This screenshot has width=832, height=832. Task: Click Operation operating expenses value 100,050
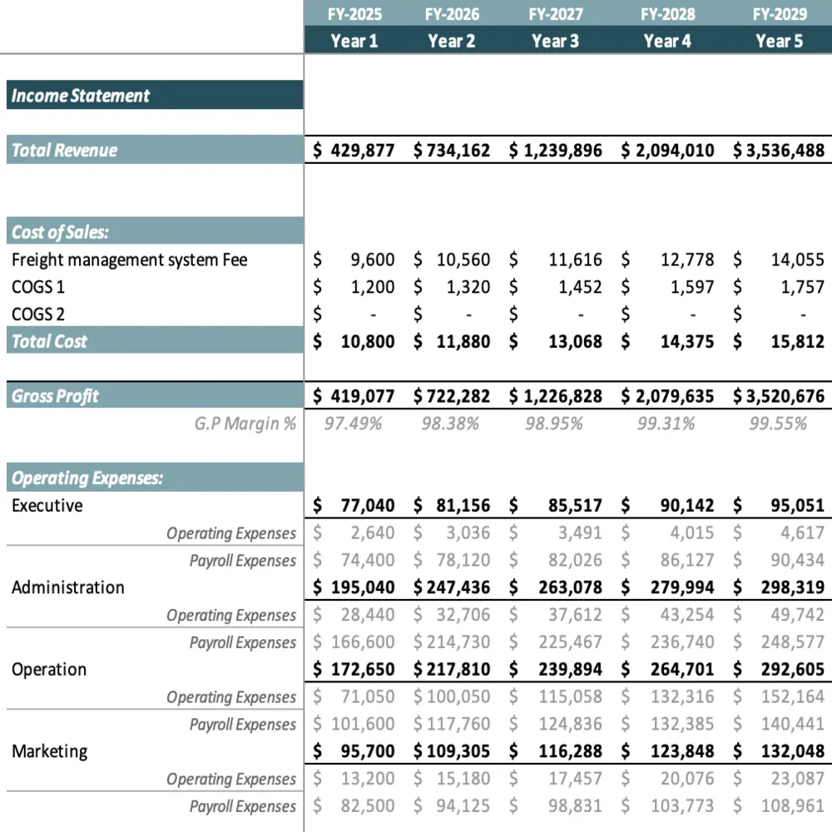(458, 696)
